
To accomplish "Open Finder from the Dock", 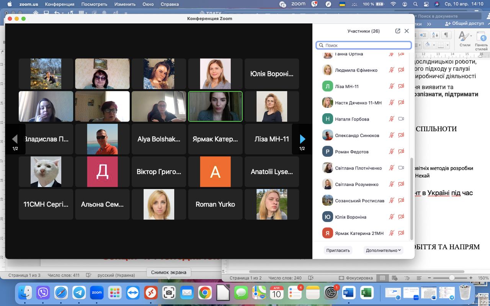I will [25, 293].
